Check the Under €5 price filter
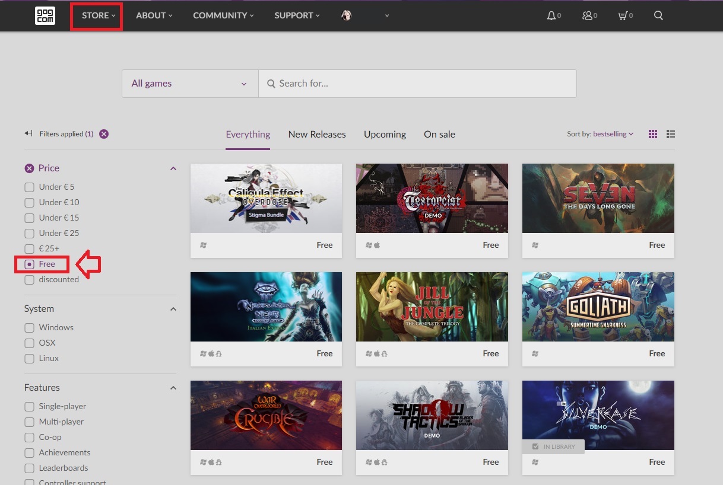Image resolution: width=723 pixels, height=485 pixels. pyautogui.click(x=29, y=187)
